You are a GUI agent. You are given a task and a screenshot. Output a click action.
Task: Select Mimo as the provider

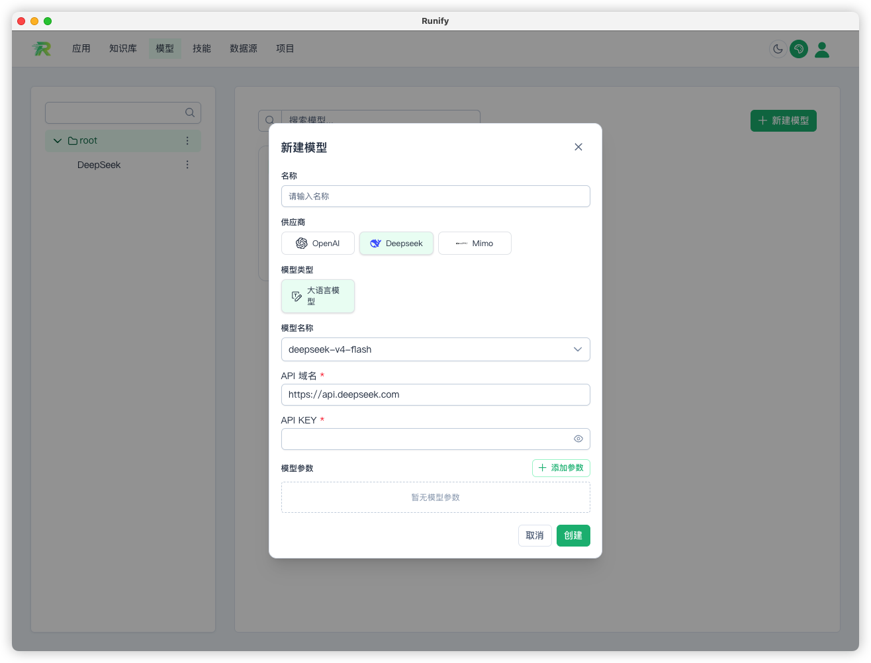click(x=475, y=243)
